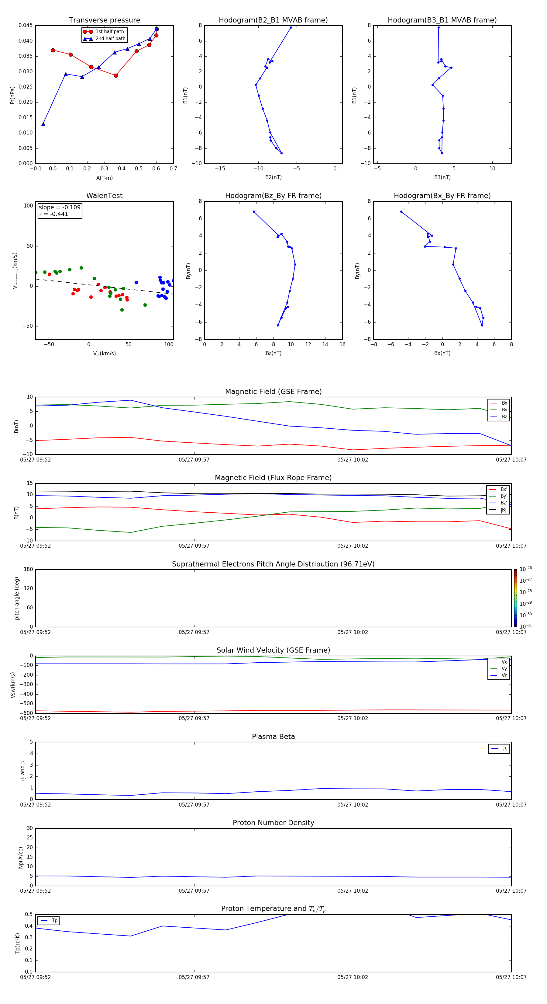
Task: Click the Vz legend entry in solar wind plot
Action: coord(499,675)
